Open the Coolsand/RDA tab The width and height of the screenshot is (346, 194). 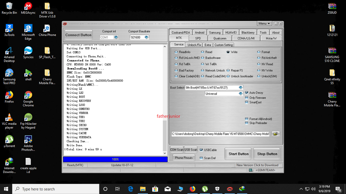click(181, 33)
